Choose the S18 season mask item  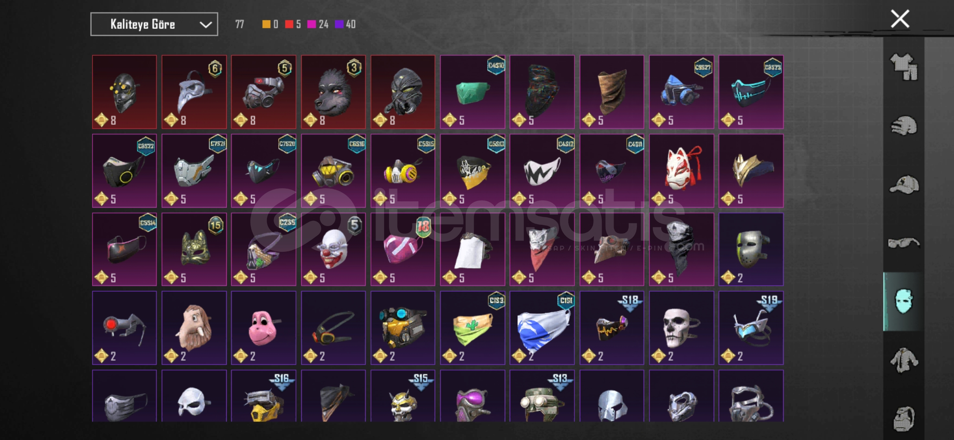click(612, 328)
